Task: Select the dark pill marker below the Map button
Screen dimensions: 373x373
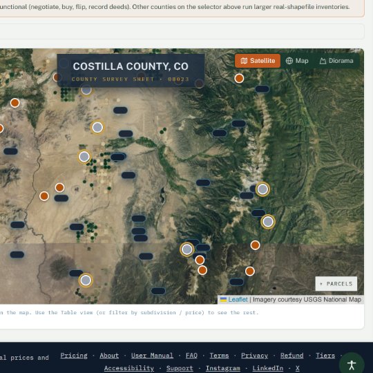Action: tap(262, 88)
